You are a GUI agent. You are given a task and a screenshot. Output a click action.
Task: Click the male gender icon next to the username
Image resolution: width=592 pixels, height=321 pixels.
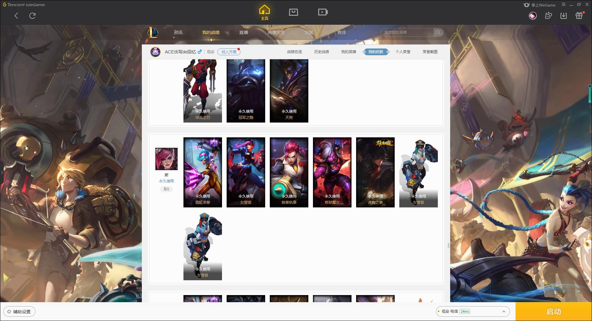coord(199,52)
